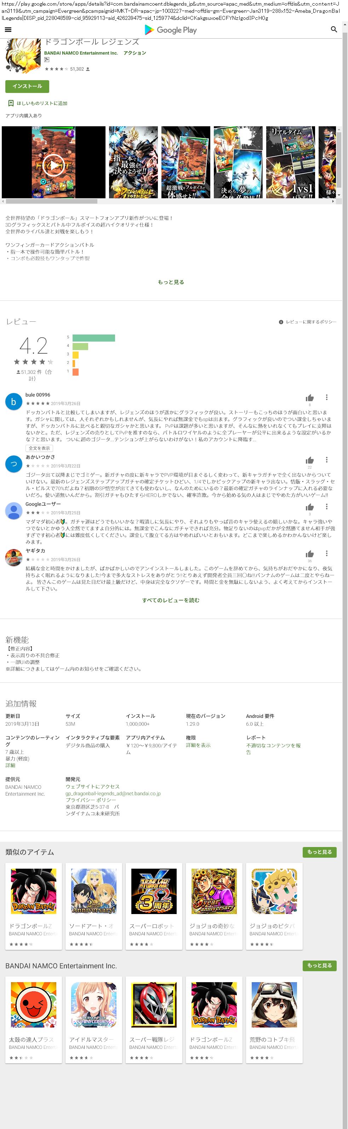Viewport: 348px width, 1129px height.
Task: Expand full review text 全文を表示
Action: pyautogui.click(x=39, y=448)
